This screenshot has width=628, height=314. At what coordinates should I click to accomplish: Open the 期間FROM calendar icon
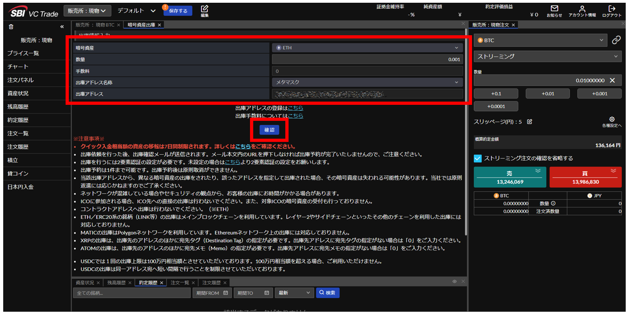[225, 293]
